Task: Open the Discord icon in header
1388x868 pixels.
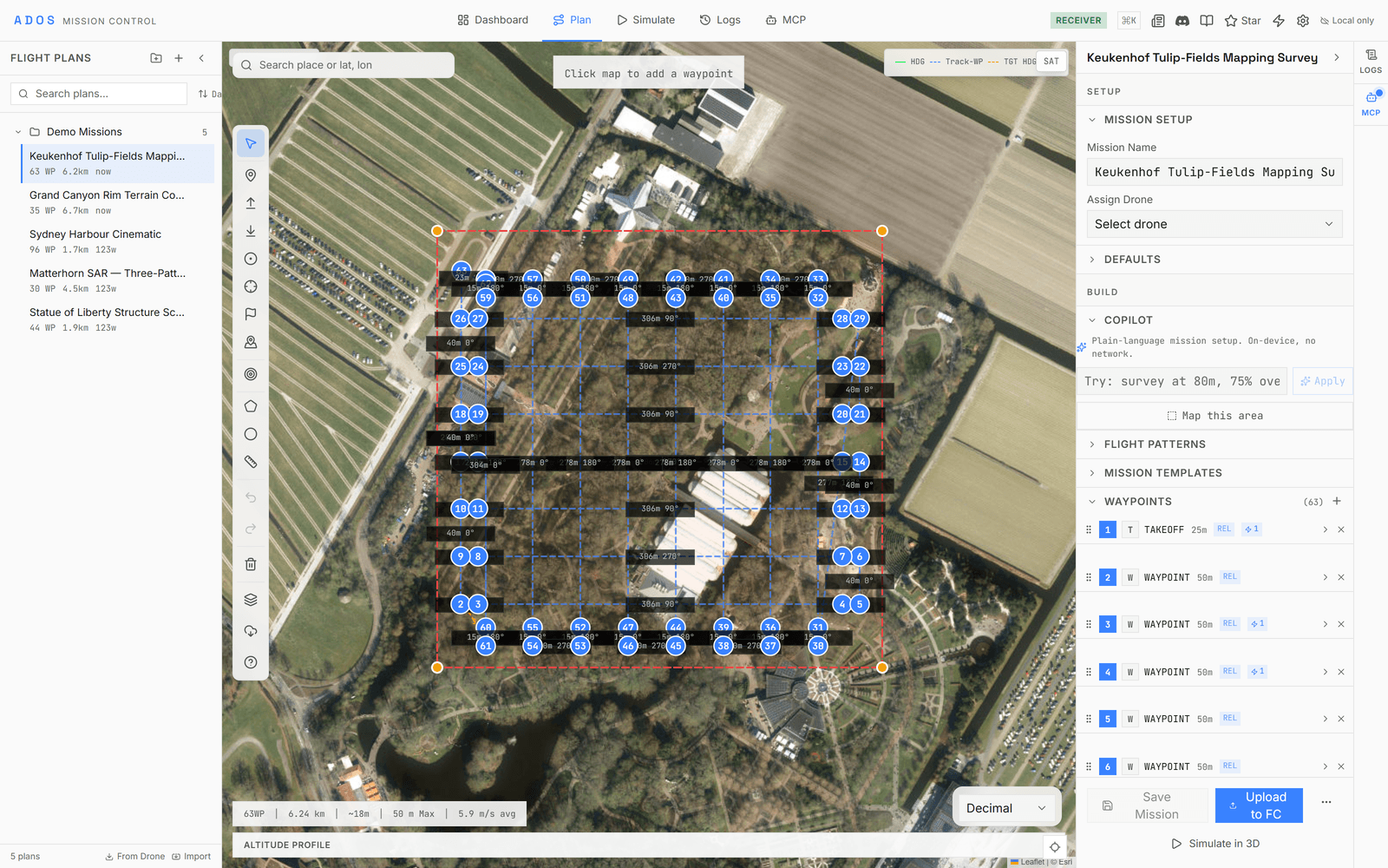Action: pos(1182,20)
